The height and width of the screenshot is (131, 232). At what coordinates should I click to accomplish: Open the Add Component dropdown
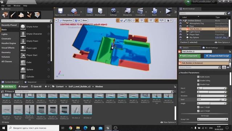pyautogui.click(x=190, y=56)
